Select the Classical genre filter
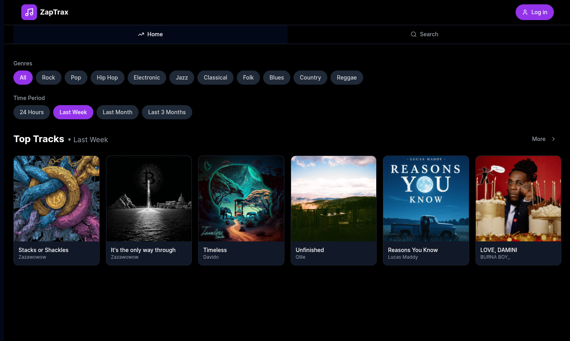 215,78
